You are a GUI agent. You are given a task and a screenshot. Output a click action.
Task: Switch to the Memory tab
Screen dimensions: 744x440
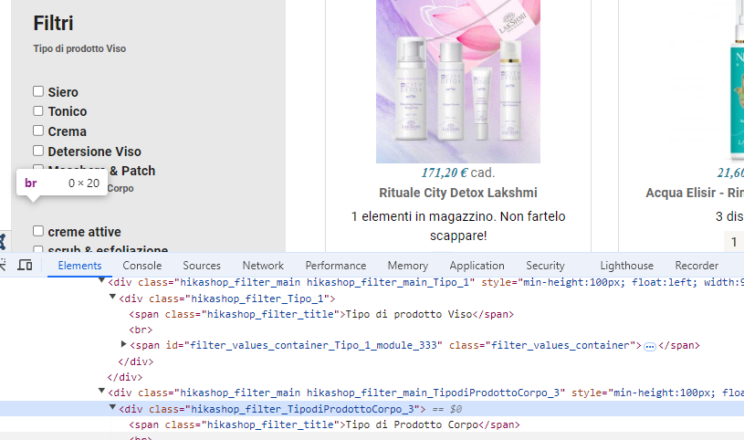[x=407, y=266]
